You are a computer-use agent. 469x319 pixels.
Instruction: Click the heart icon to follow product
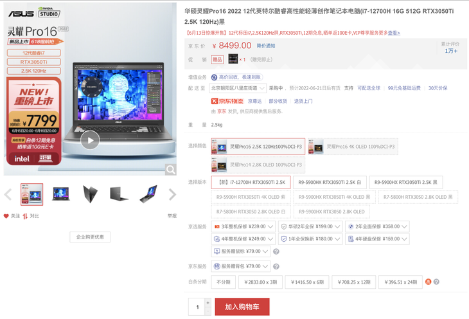6,216
